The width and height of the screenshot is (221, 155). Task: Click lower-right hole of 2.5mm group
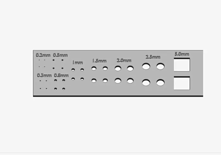click(x=160, y=83)
